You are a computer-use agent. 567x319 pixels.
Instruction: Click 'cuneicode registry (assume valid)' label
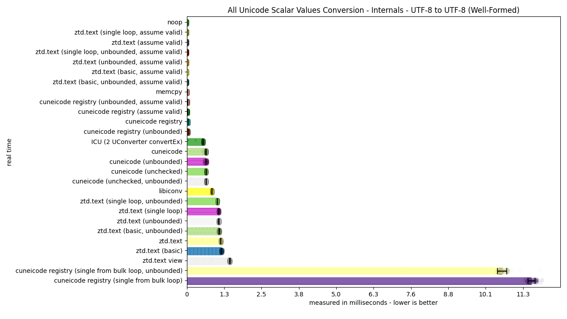[130, 112]
